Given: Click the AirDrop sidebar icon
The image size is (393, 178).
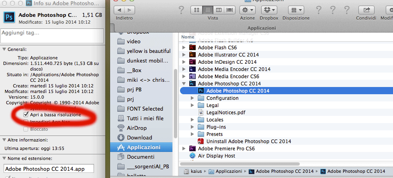Looking at the screenshot, I should (121, 128).
